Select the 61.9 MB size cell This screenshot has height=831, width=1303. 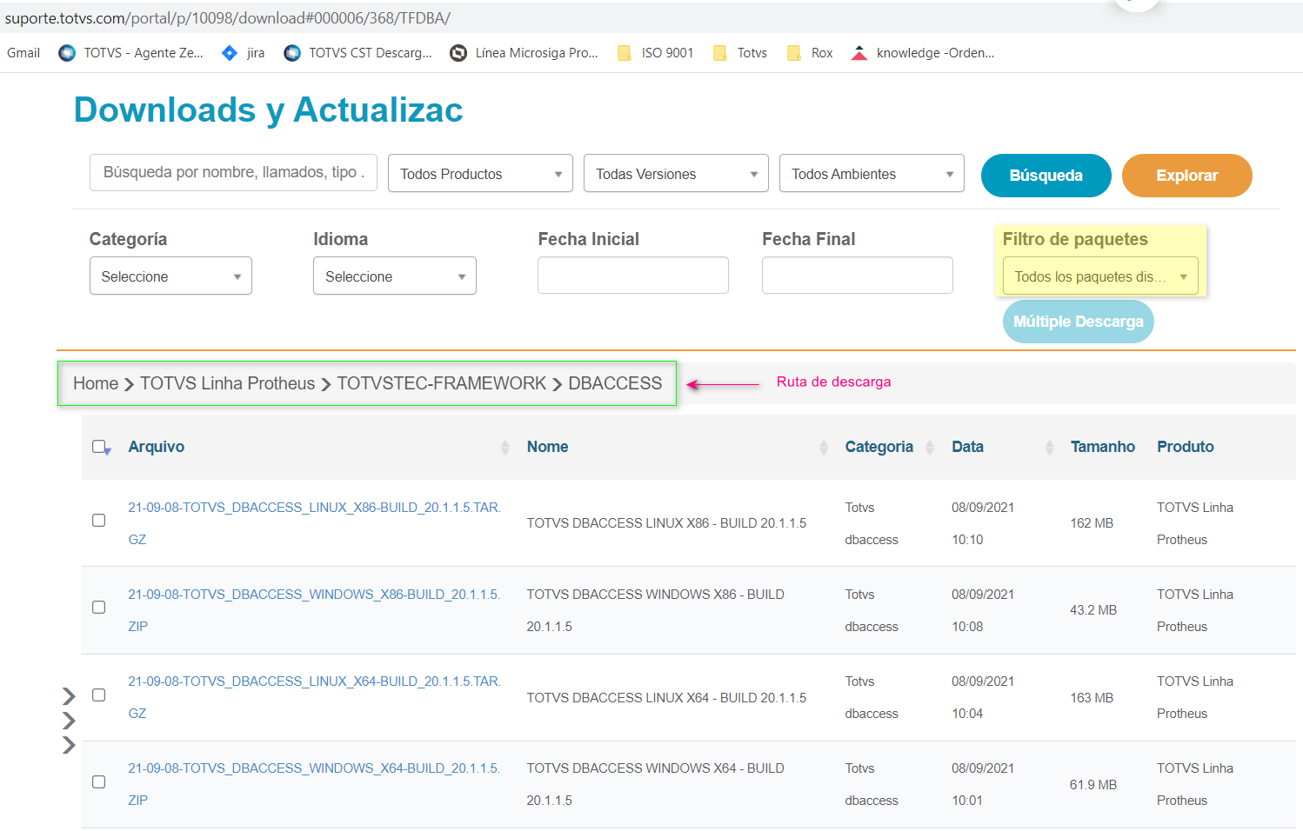1093,785
